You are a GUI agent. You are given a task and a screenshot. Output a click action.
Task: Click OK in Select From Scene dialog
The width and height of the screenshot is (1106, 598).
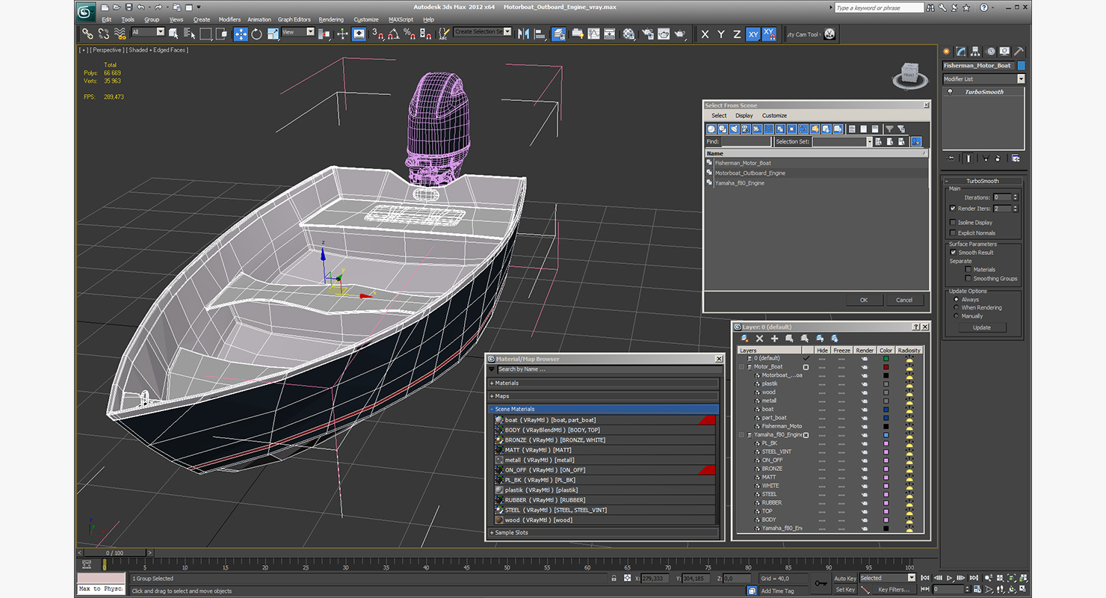tap(864, 300)
